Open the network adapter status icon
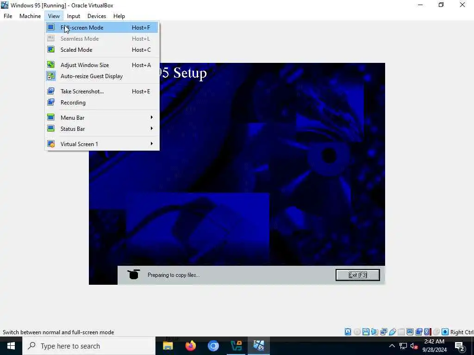This screenshot has width=474, height=355. click(x=384, y=332)
